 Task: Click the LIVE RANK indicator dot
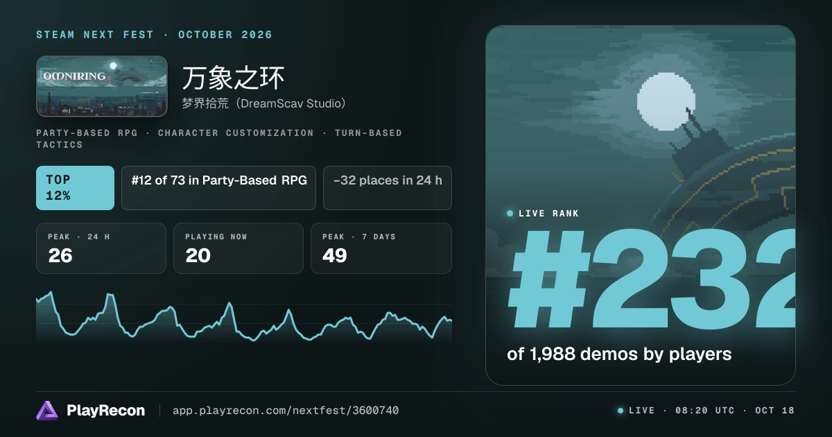point(510,214)
